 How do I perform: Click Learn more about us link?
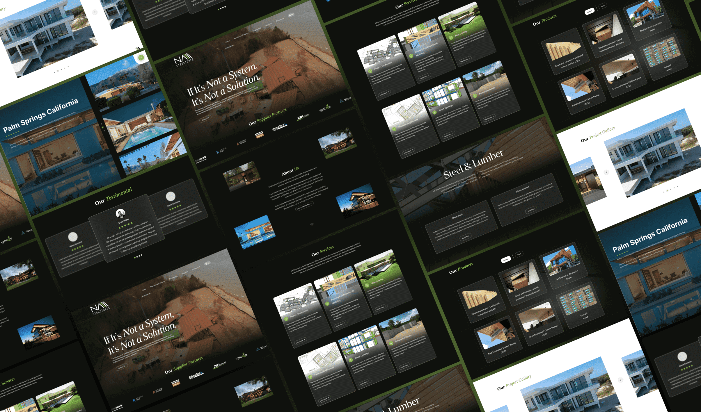pyautogui.click(x=304, y=206)
